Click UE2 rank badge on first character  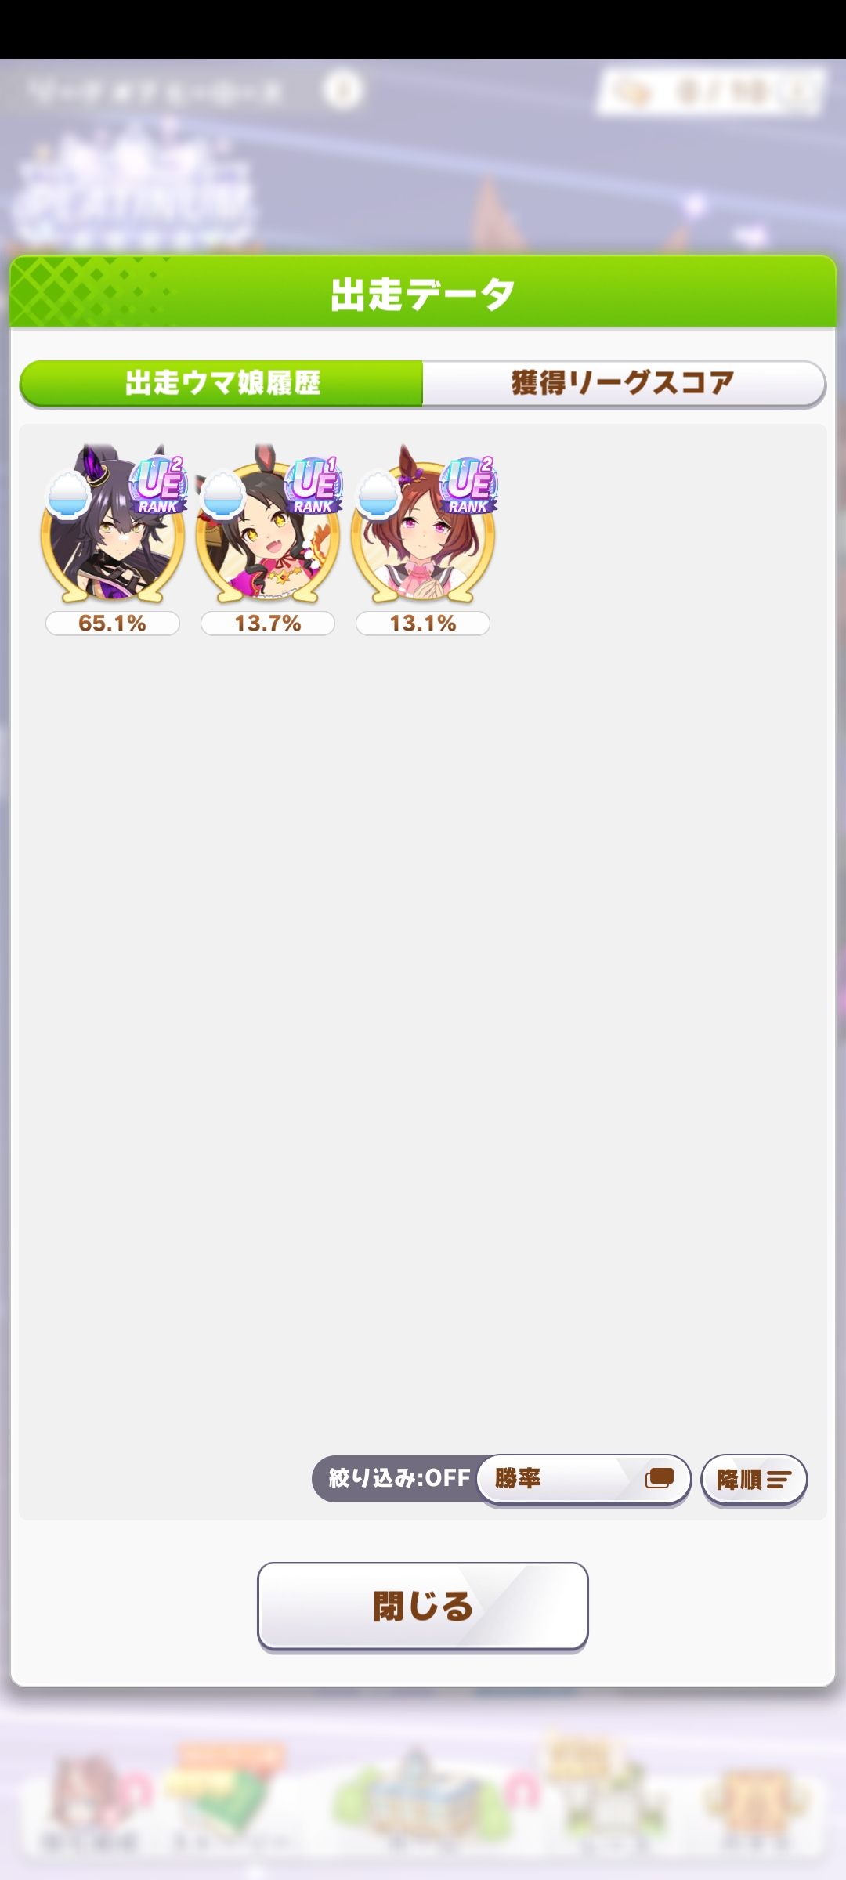tap(160, 486)
